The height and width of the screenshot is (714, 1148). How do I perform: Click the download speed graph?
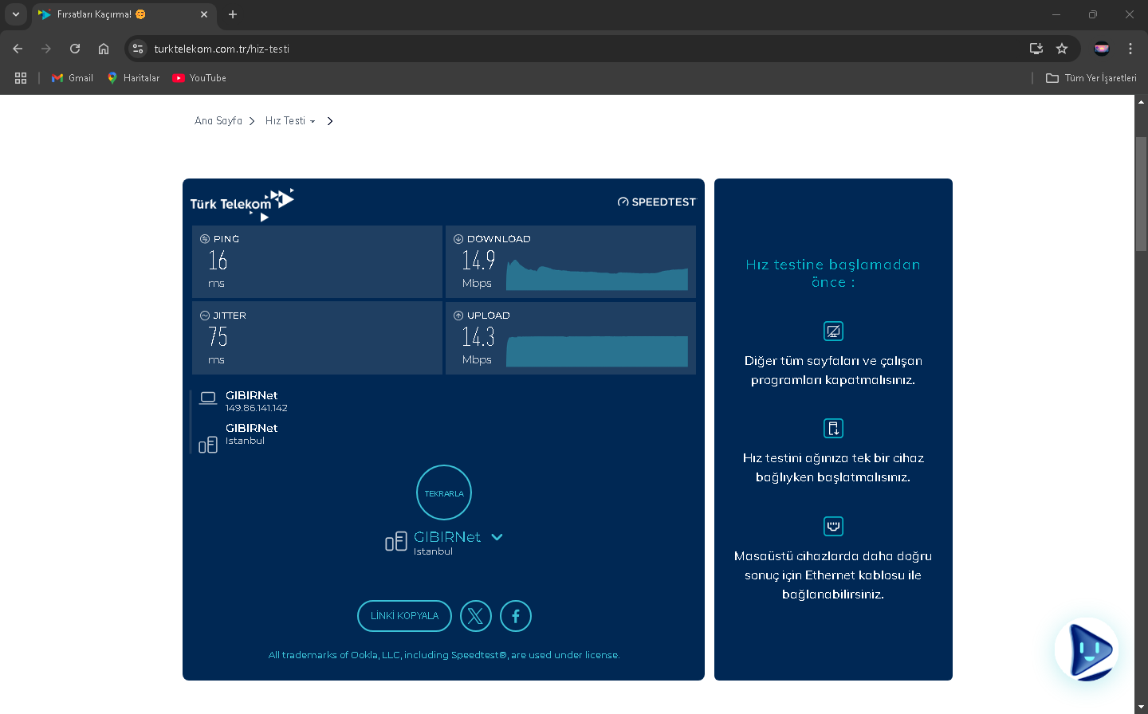(x=597, y=275)
